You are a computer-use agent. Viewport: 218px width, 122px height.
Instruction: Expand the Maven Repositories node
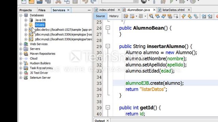tap(21, 54)
